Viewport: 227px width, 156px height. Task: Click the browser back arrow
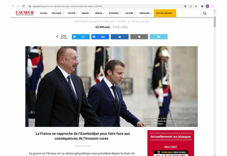click(13, 6)
